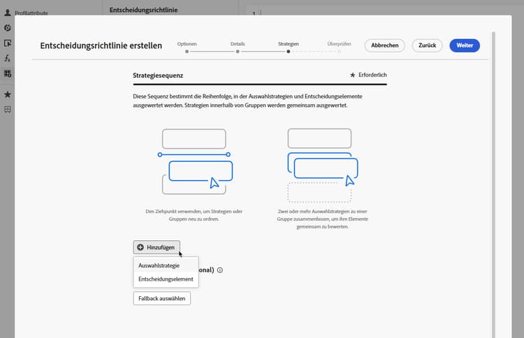Click the Fallback auswählen button

coord(162,298)
